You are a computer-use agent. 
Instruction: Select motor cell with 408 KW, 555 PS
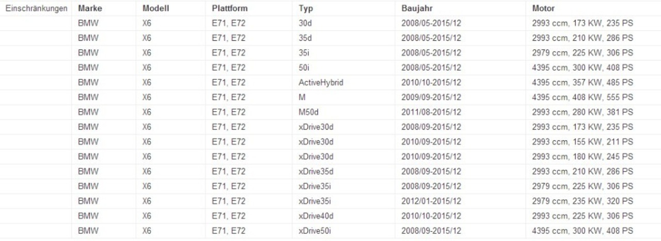point(583,97)
